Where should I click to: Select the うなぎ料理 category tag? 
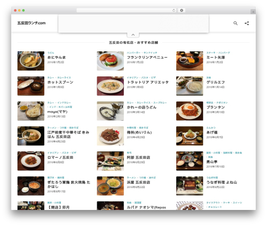[x=212, y=178]
